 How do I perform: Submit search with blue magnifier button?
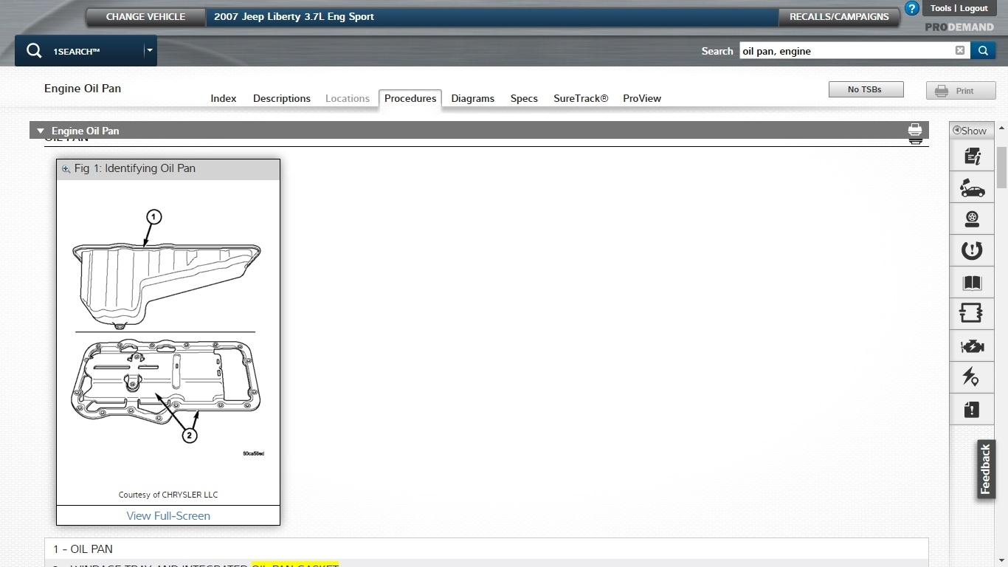point(982,50)
